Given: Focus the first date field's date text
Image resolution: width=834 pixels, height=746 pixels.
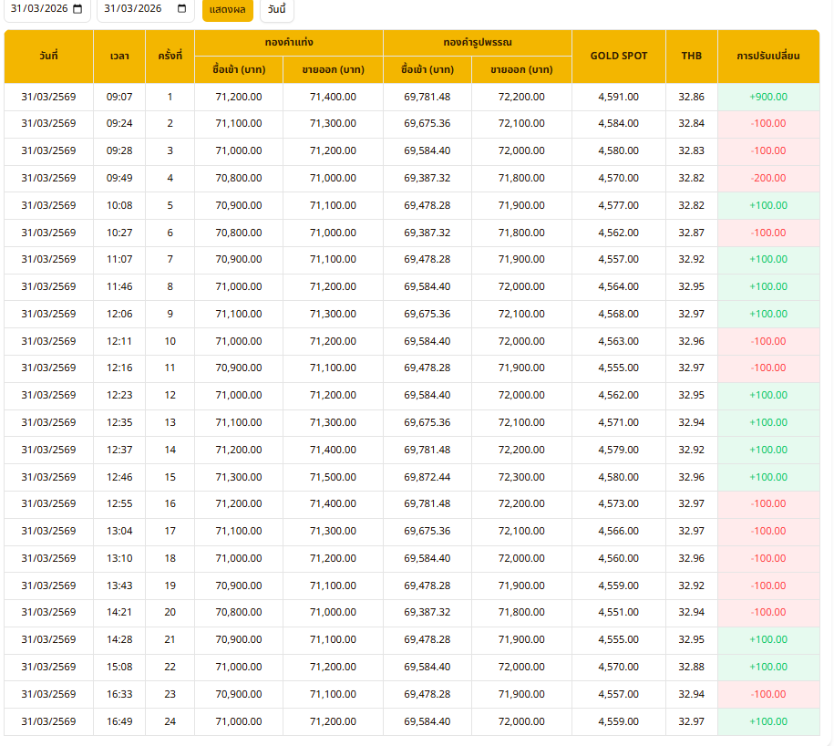Looking at the screenshot, I should (x=38, y=9).
